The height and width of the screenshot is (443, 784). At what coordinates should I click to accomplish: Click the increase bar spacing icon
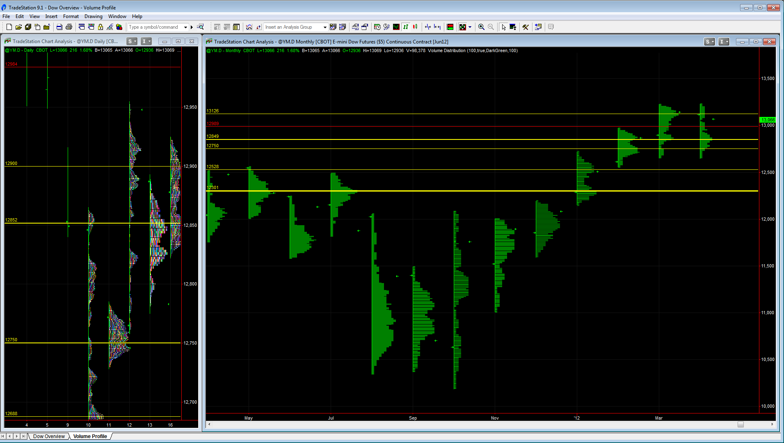(437, 27)
